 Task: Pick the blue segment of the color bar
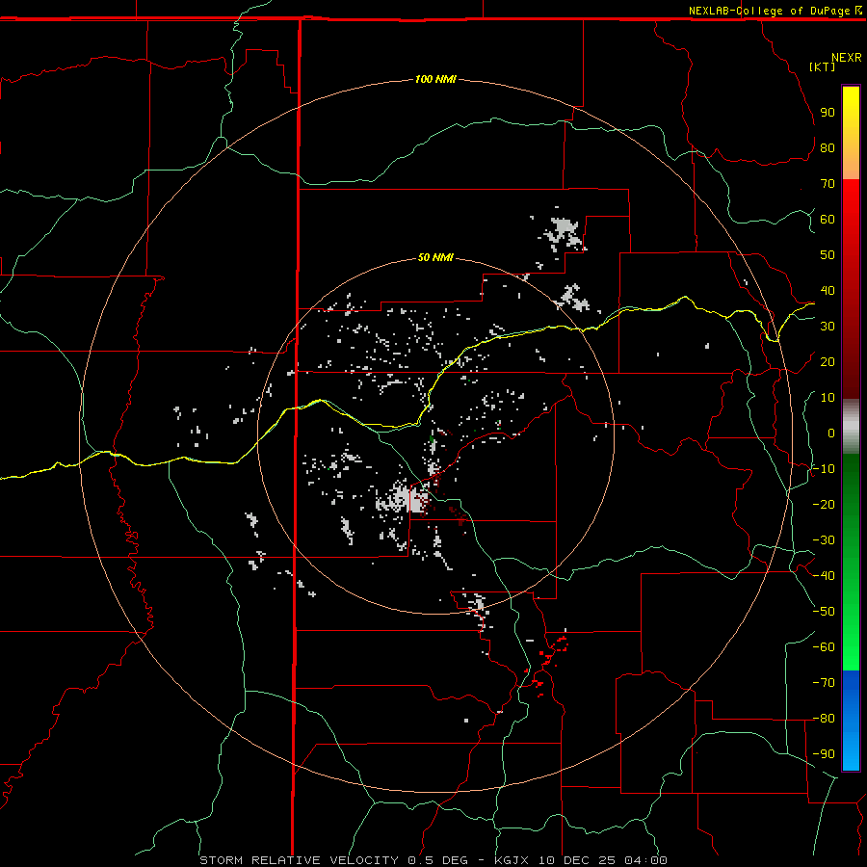pyautogui.click(x=851, y=721)
